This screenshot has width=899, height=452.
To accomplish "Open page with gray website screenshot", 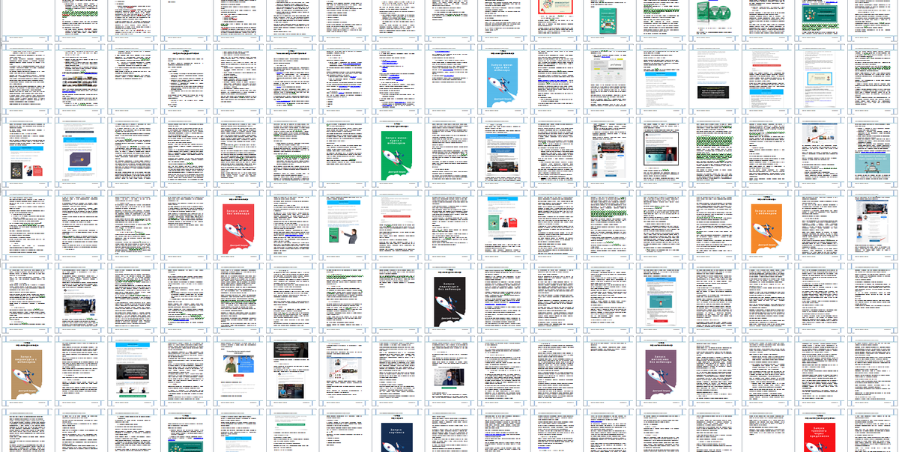I will tap(608, 79).
